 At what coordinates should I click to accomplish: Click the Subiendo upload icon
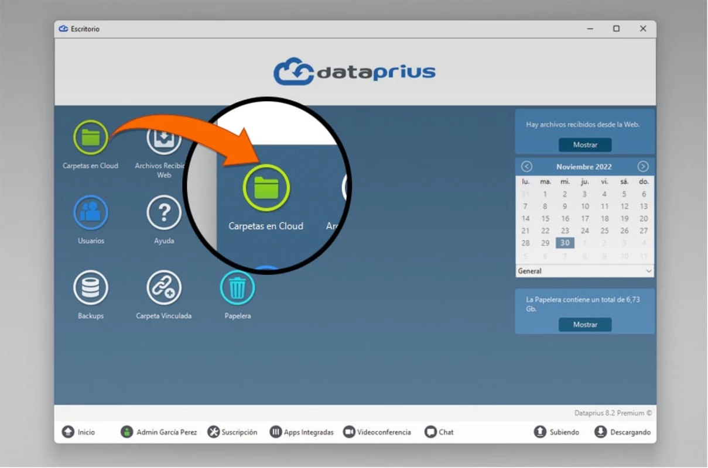pos(540,432)
